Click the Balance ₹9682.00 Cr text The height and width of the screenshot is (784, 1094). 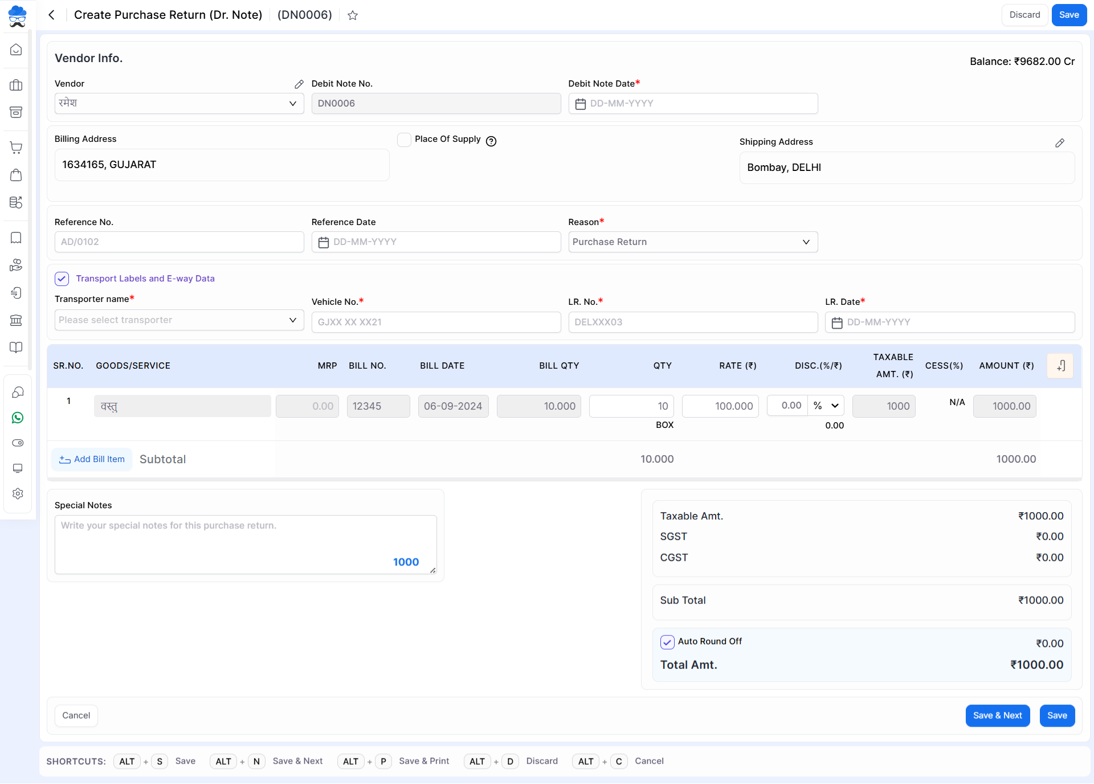click(x=1022, y=62)
